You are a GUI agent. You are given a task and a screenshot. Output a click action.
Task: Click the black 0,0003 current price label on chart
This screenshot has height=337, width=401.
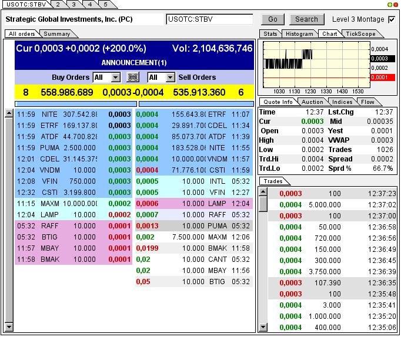pyautogui.click(x=383, y=59)
